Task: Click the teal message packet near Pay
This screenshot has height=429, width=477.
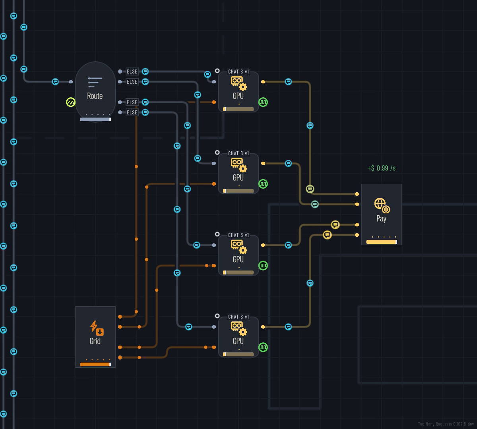Action: click(x=315, y=204)
